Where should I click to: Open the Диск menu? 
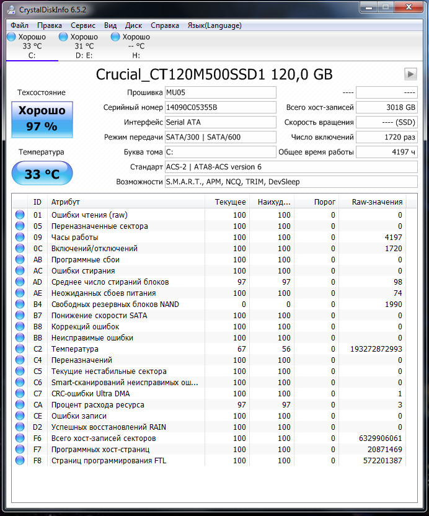[133, 25]
